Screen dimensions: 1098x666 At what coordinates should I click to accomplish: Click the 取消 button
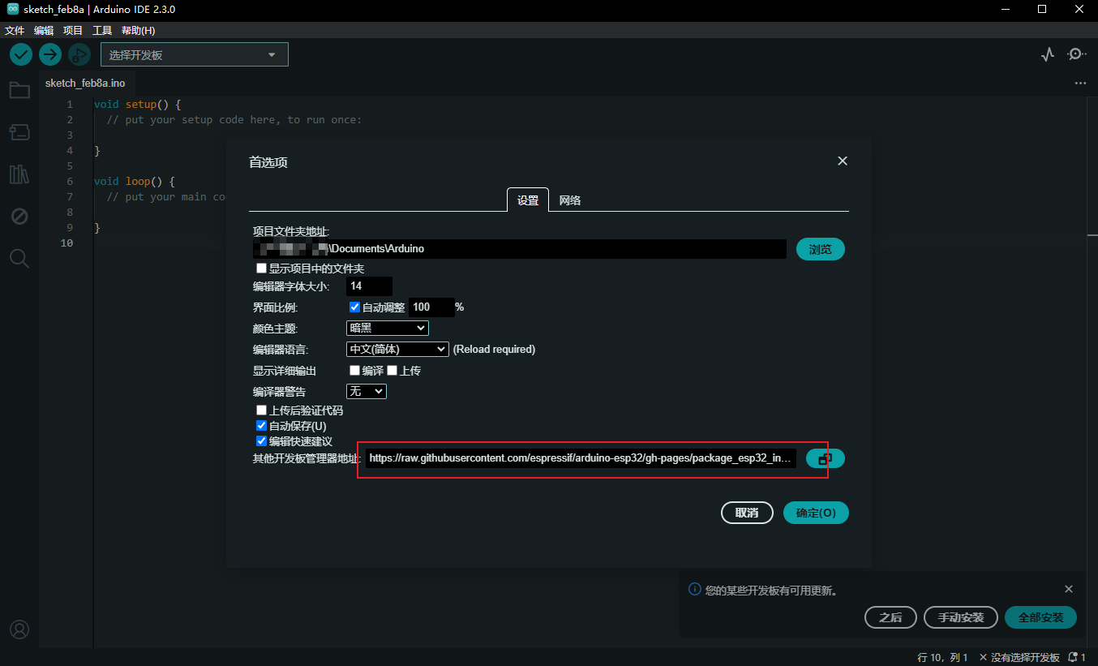tap(747, 513)
